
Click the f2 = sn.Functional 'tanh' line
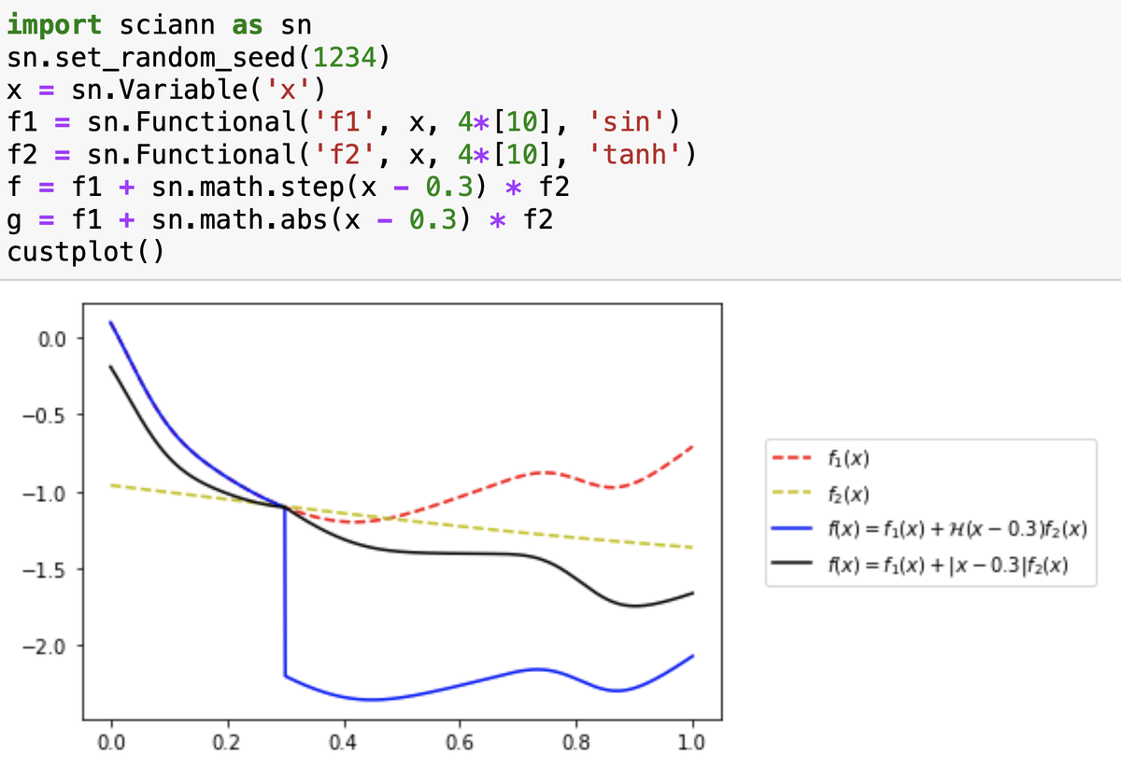tap(351, 155)
